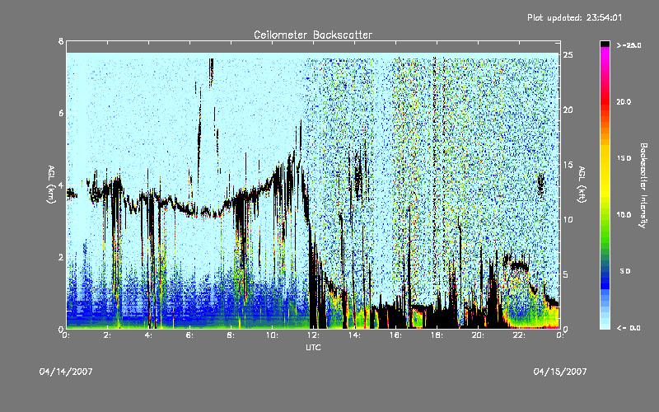Click the left 'AGL (km)' axis label

[x=51, y=185]
